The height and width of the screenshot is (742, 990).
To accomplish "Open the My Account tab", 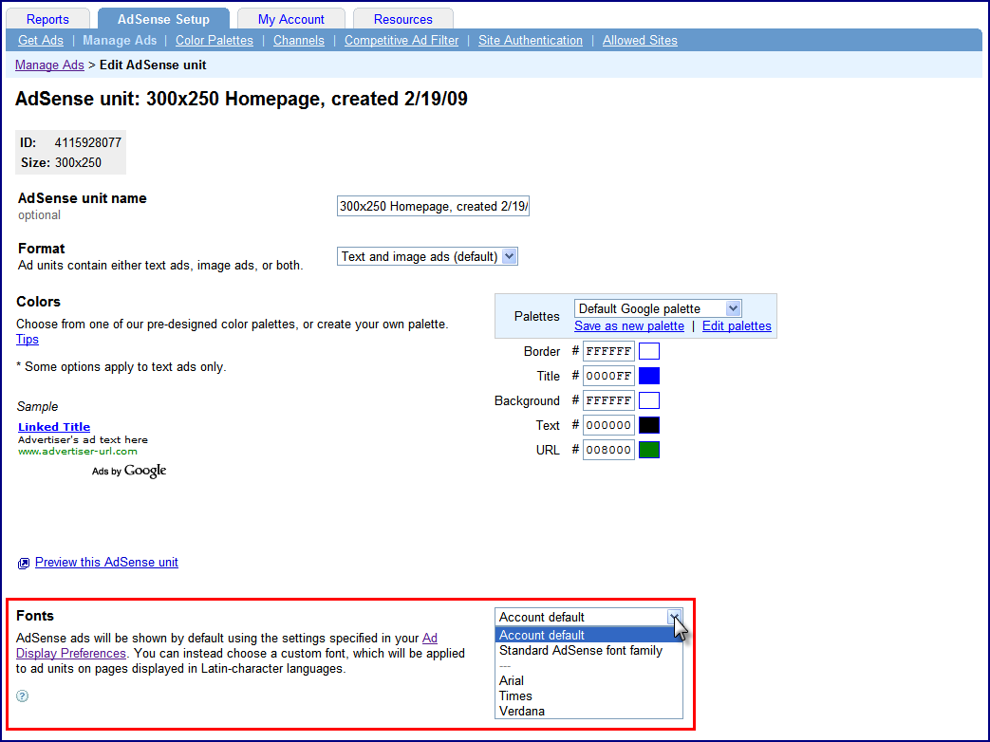I will tap(291, 19).
